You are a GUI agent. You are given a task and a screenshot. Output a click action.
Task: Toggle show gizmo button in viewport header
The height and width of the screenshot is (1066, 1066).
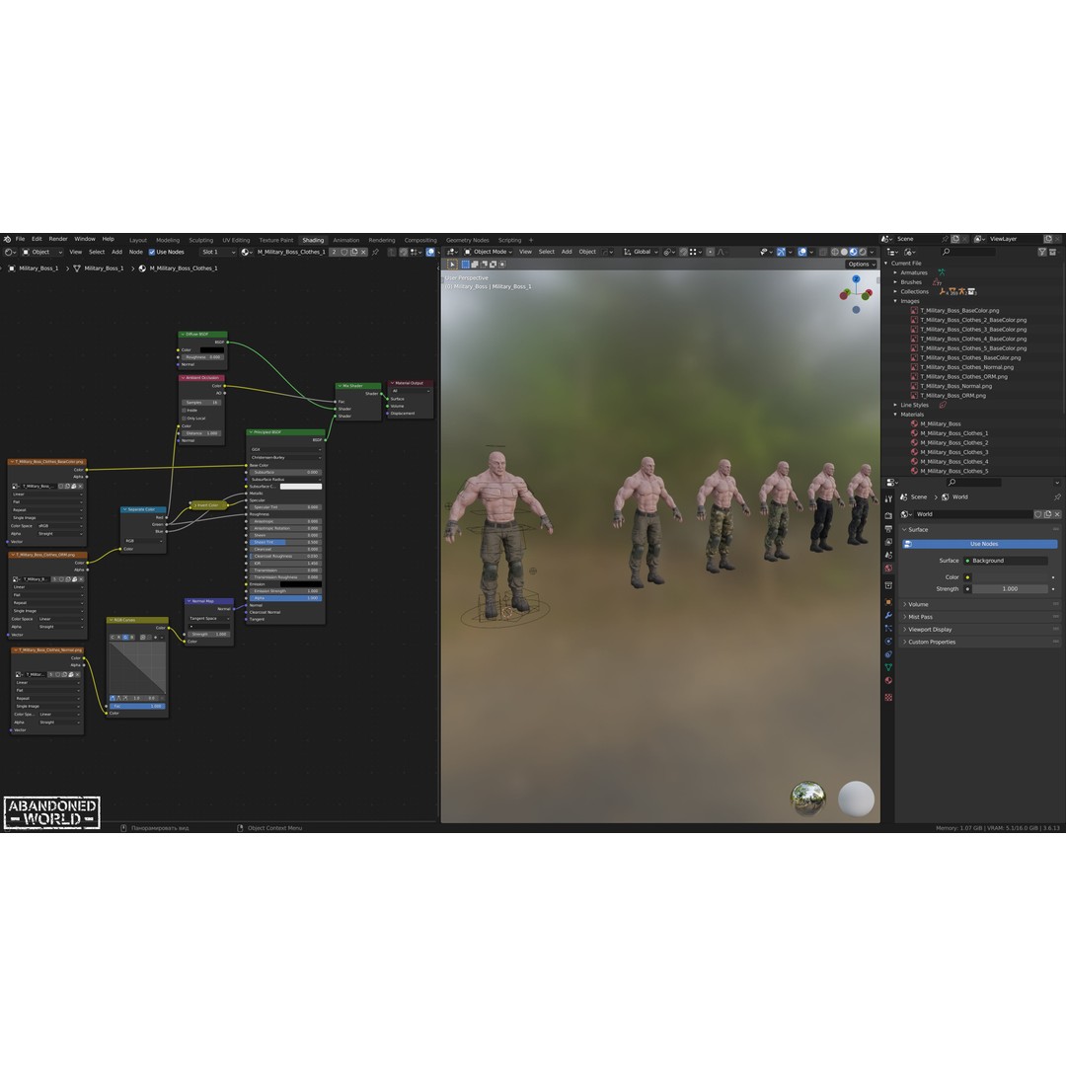point(781,253)
